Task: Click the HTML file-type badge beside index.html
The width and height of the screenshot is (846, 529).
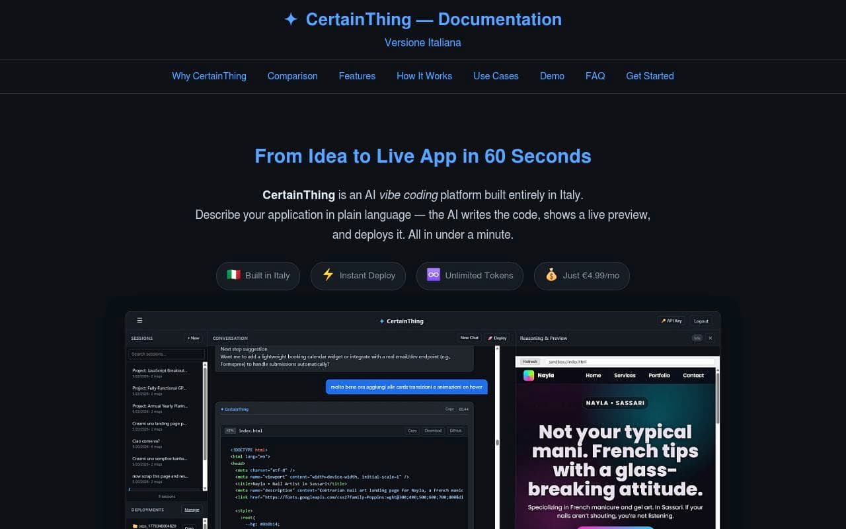Action: pos(230,430)
